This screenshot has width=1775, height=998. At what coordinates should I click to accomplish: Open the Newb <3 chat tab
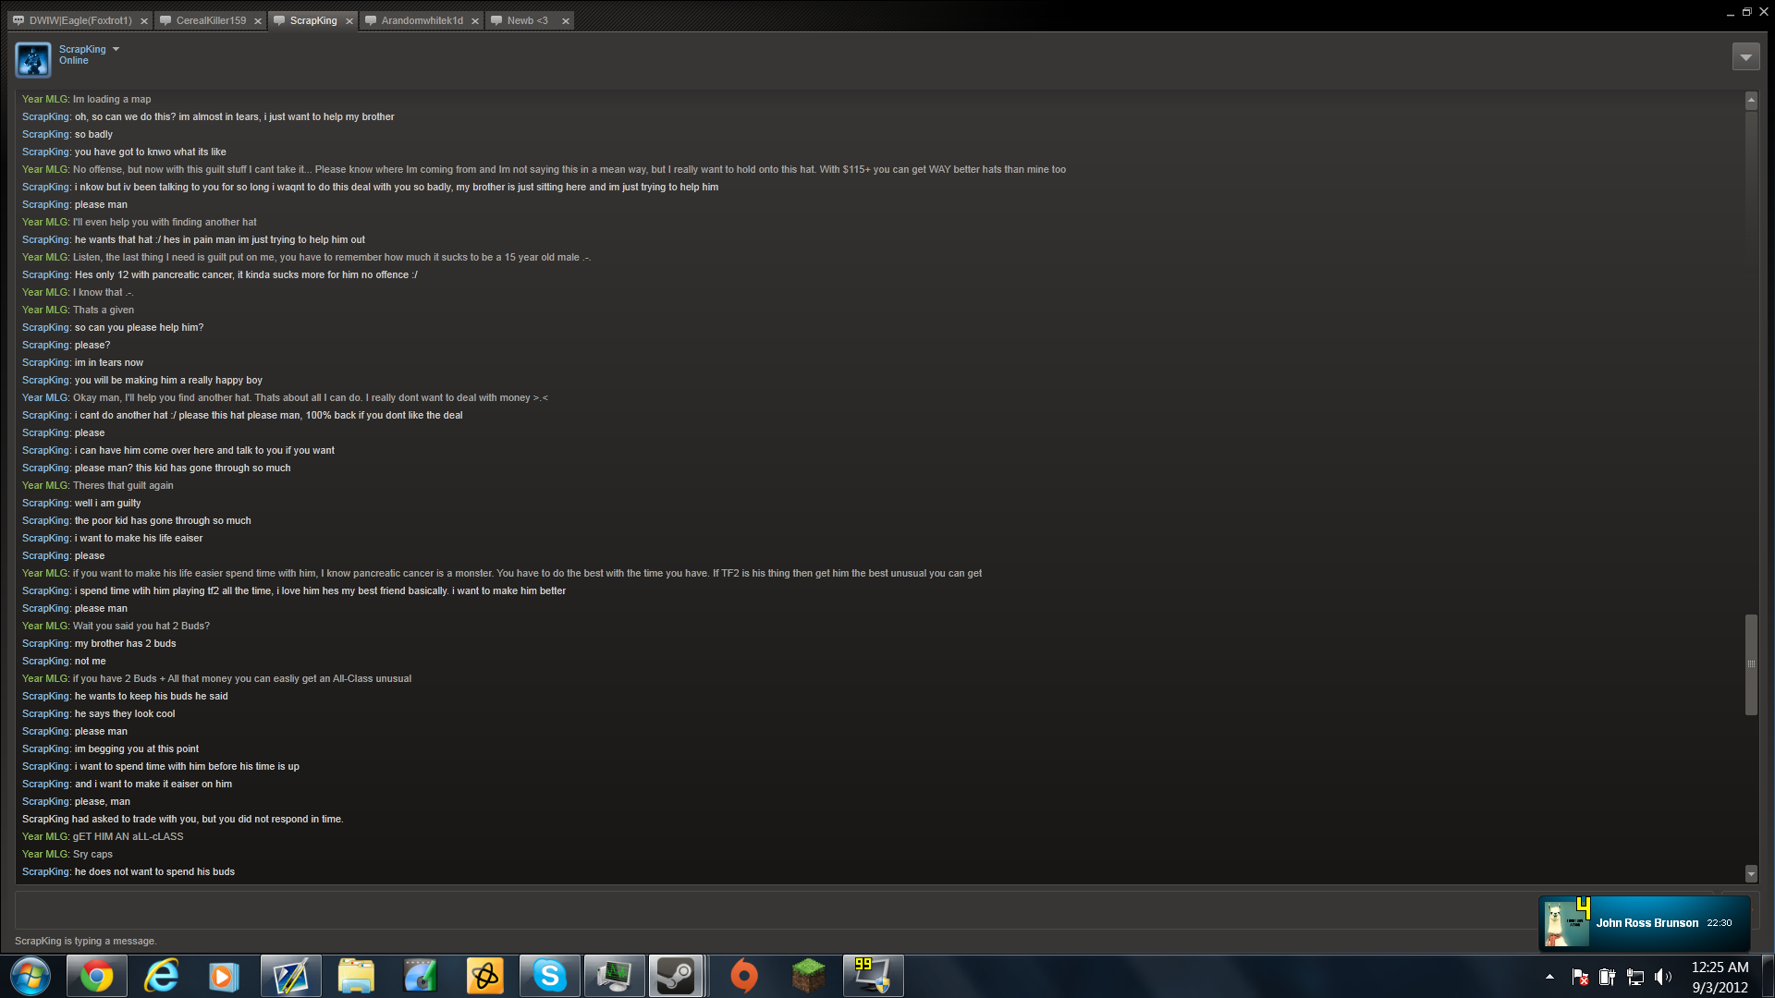[527, 20]
